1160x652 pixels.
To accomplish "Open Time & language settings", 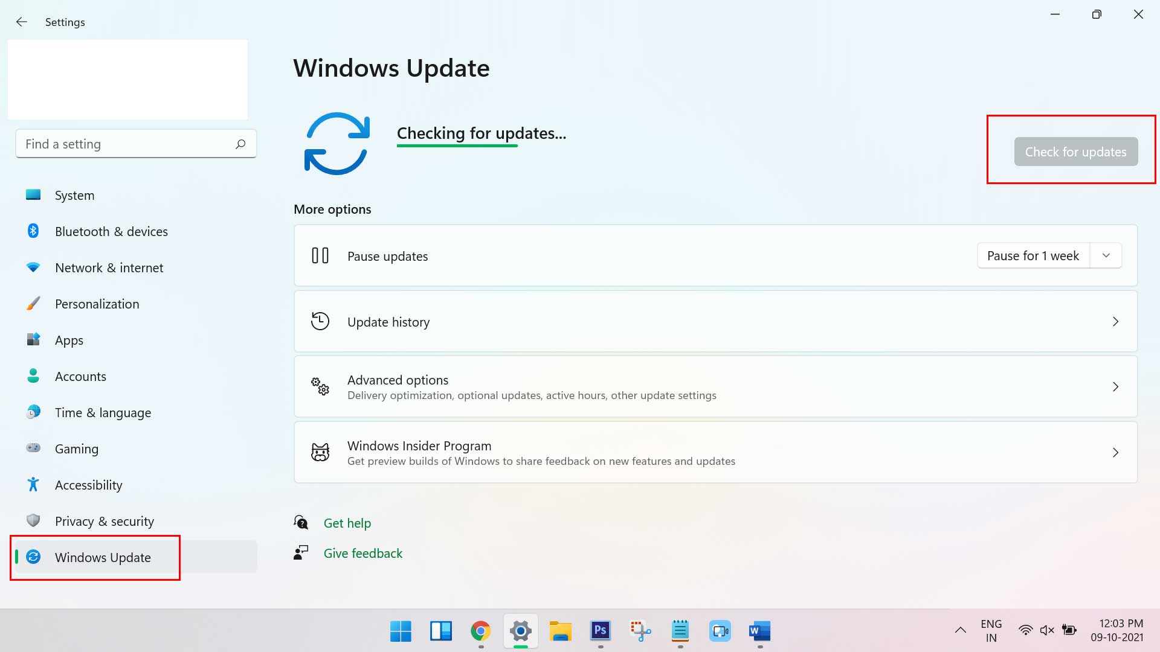I will click(103, 412).
